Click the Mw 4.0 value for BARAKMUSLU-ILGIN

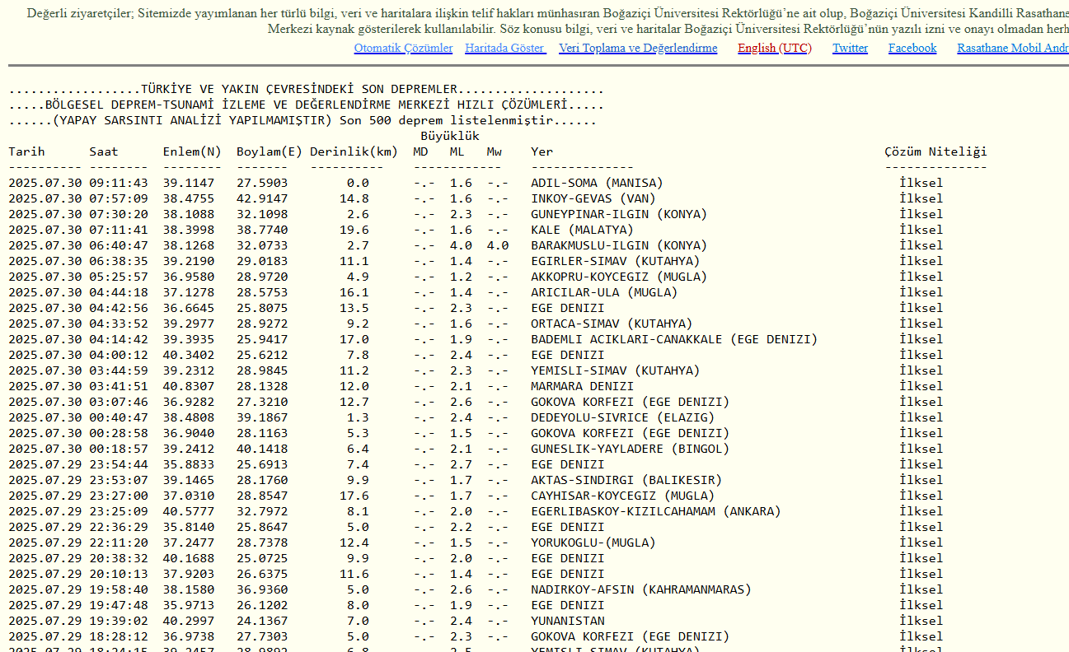pos(498,245)
